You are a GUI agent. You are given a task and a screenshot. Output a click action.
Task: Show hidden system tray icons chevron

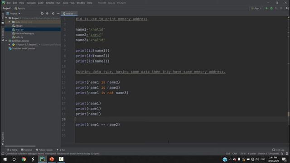230,159
